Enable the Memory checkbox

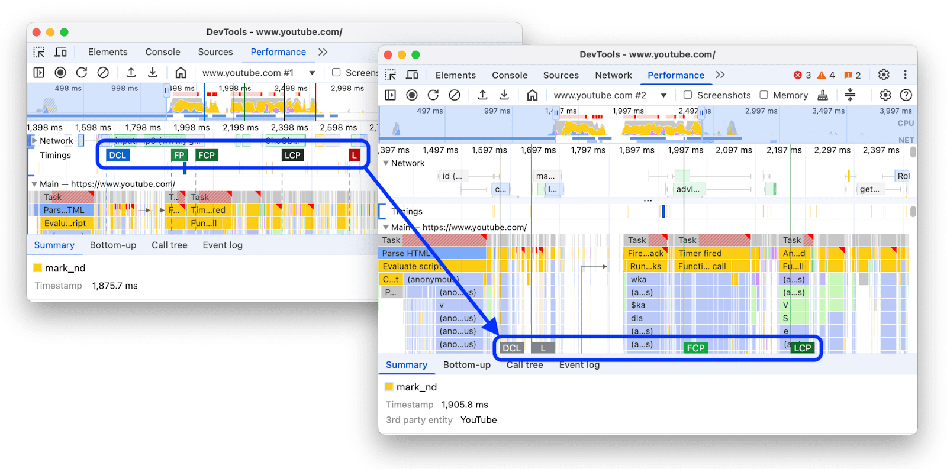(x=764, y=95)
